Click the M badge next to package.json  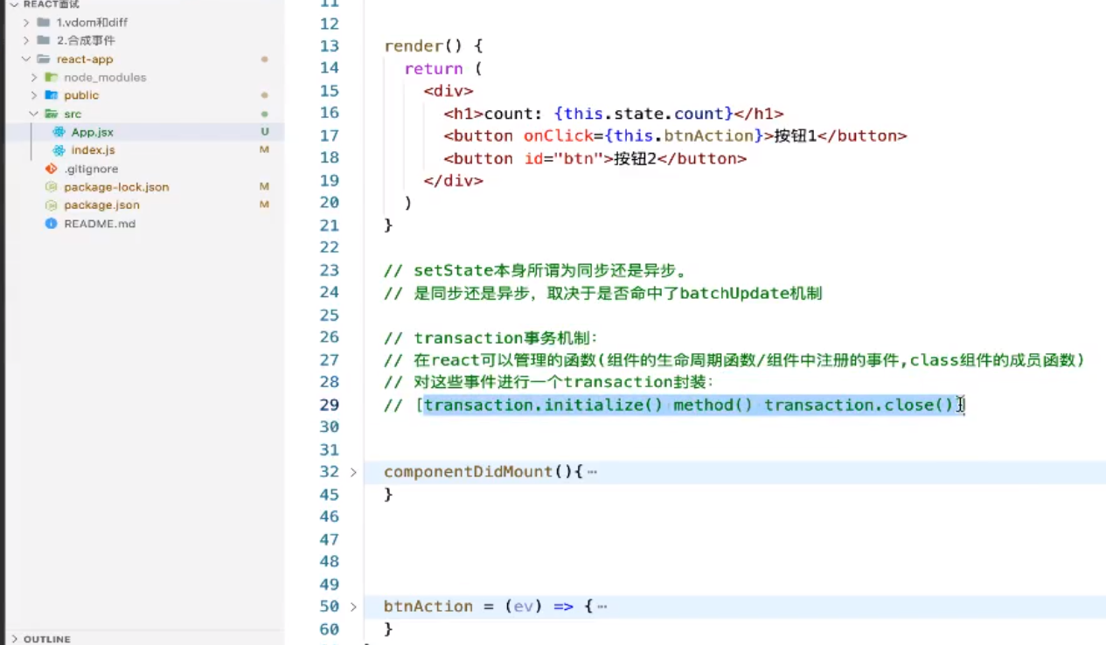click(x=264, y=205)
